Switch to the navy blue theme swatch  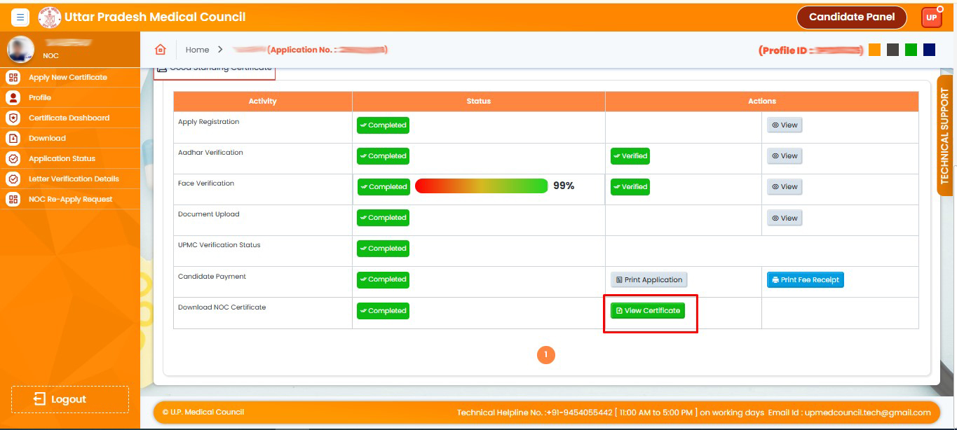[x=929, y=50]
